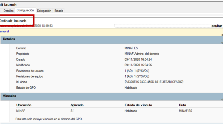Open the Delegación tab
This screenshot has width=223, height=124.
pyautogui.click(x=44, y=11)
